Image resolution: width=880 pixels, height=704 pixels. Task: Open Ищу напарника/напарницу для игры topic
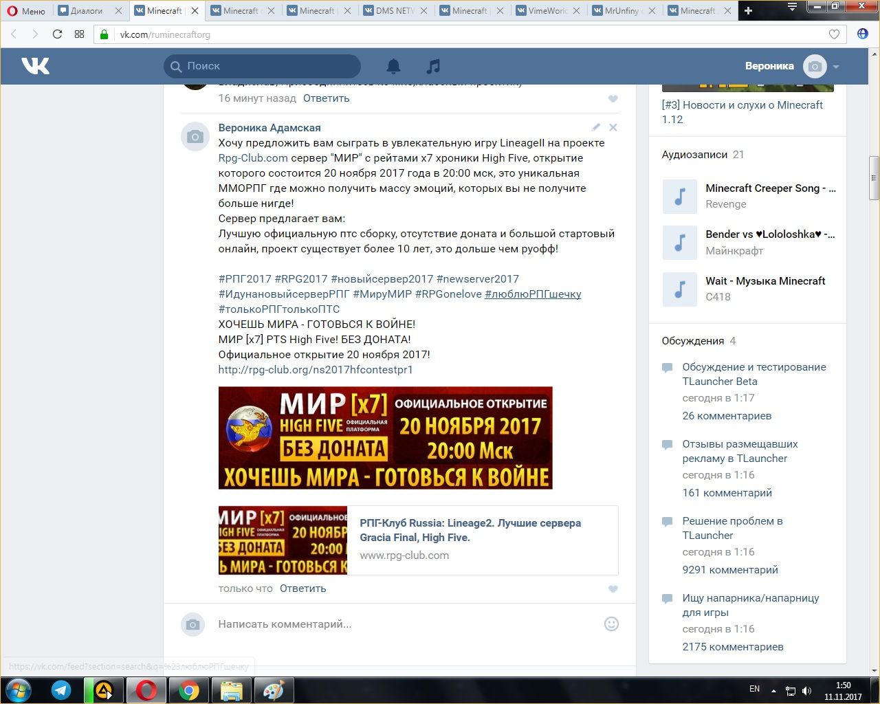tap(751, 605)
